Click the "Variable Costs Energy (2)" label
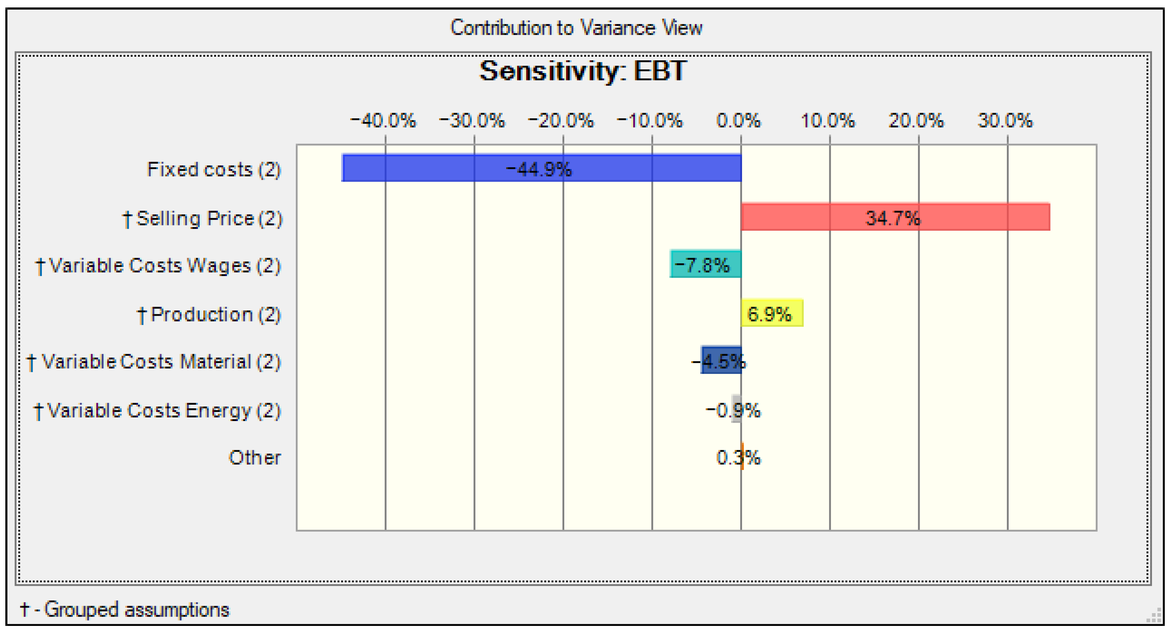Image resolution: width=1174 pixels, height=633 pixels. 158,411
